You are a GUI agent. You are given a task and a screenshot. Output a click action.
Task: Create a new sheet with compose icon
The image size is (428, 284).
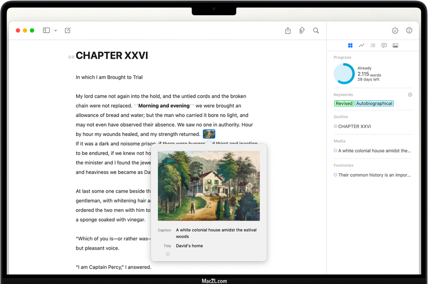(67, 30)
